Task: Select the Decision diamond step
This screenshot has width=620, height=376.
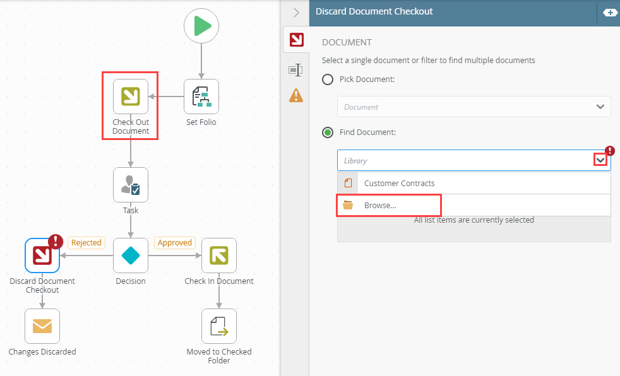Action: click(x=131, y=256)
